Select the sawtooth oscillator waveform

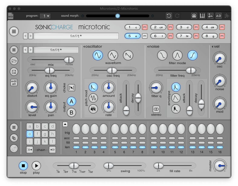(x=128, y=55)
